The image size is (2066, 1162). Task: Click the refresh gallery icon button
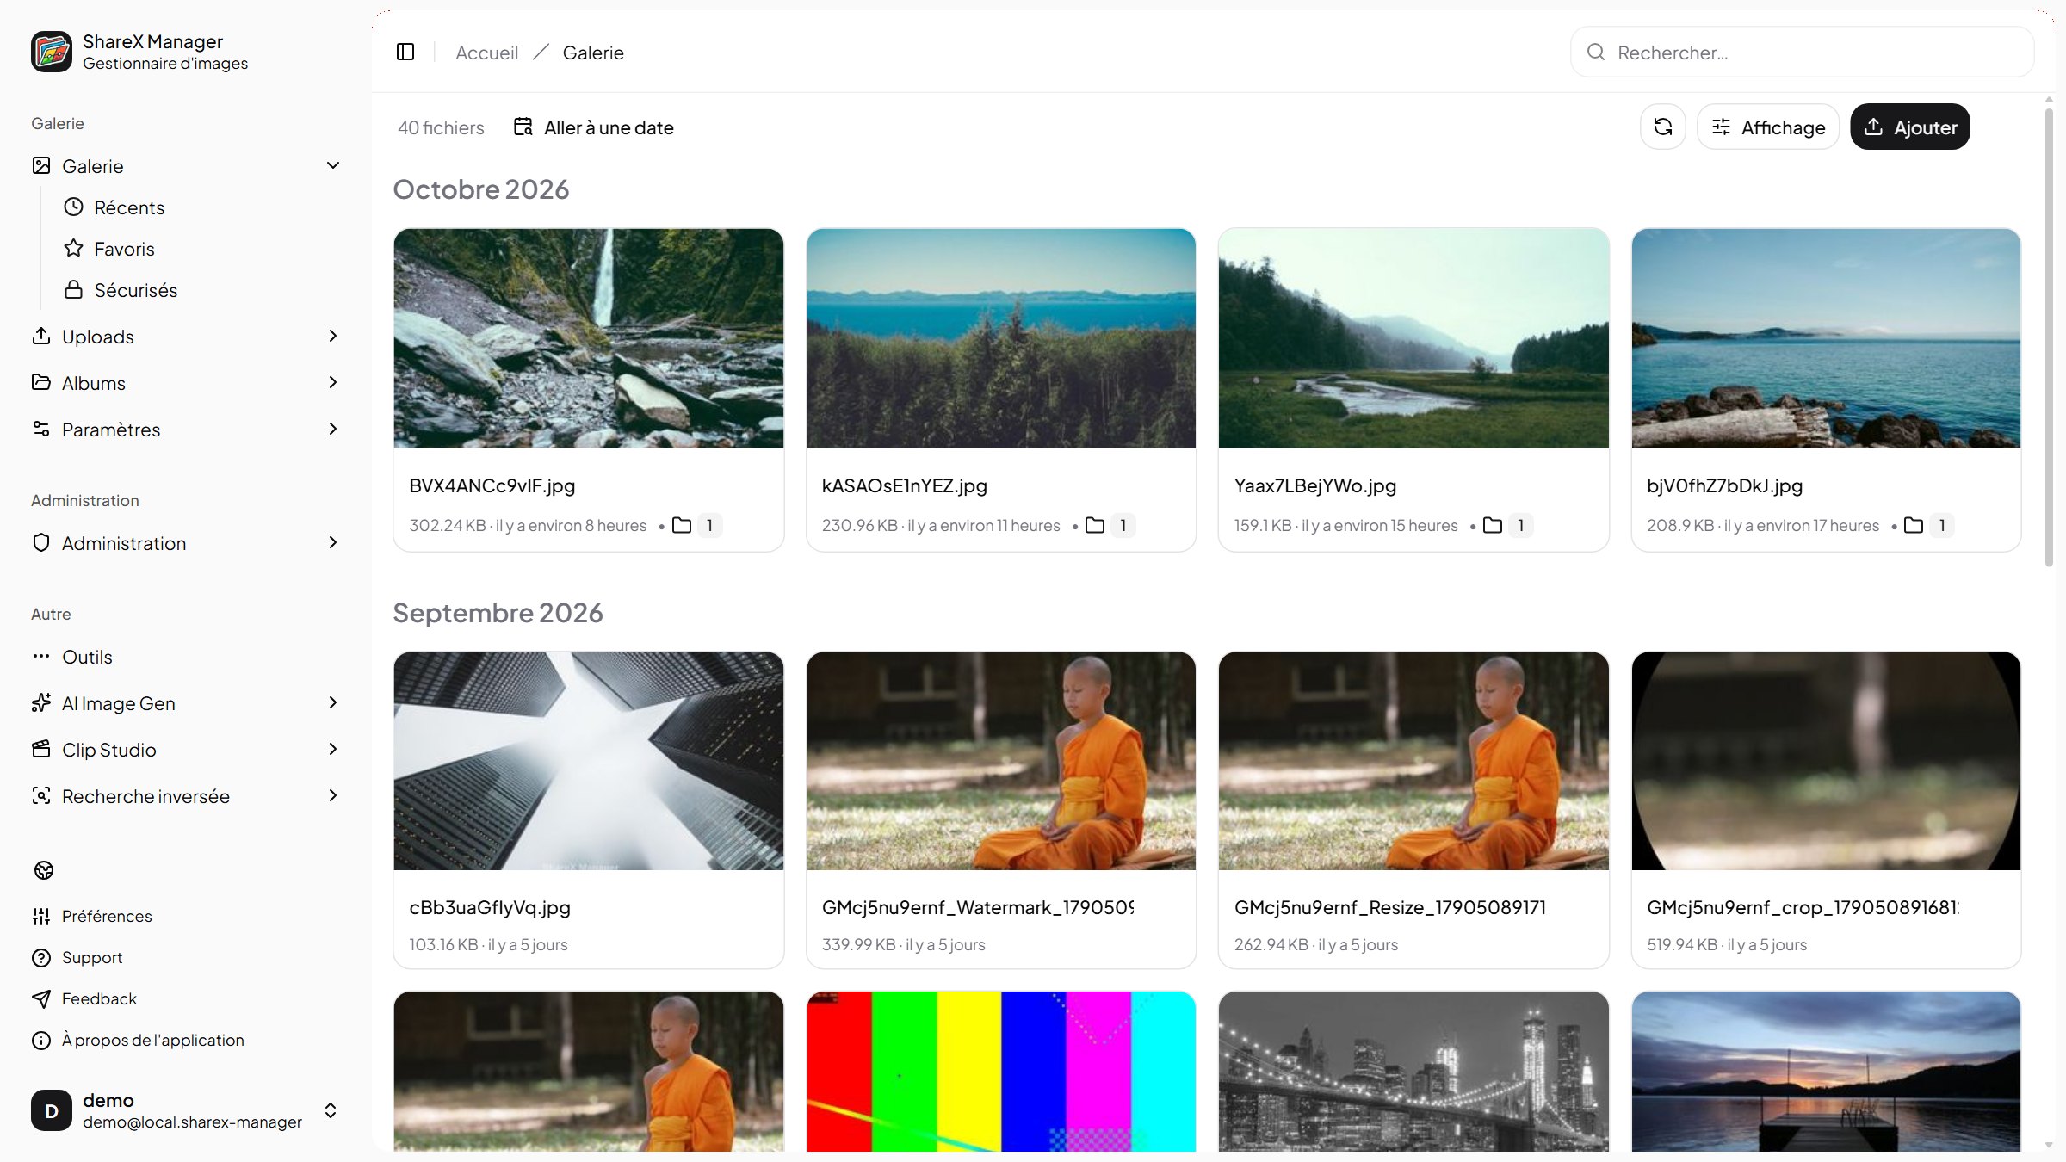pos(1662,127)
